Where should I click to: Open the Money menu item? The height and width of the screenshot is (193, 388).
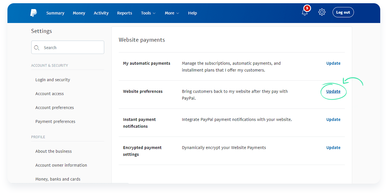click(x=79, y=13)
